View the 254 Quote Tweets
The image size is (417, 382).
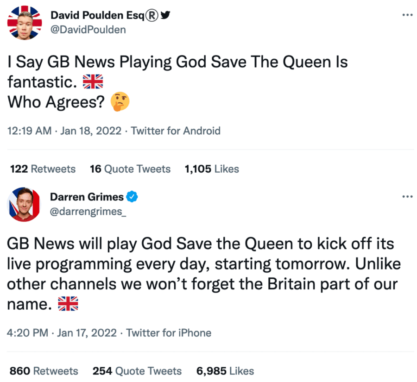(137, 371)
